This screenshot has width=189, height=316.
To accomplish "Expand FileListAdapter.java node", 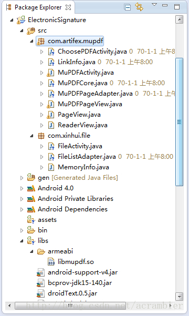I will (41, 157).
